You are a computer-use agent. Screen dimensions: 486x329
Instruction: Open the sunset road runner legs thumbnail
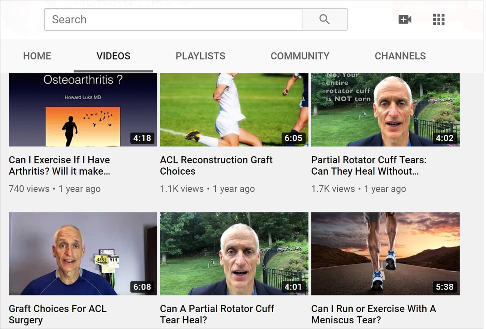[385, 254]
